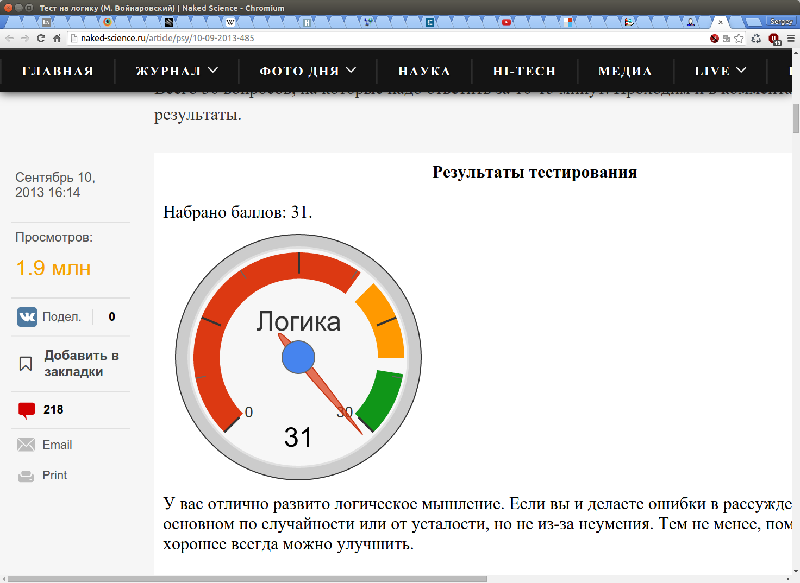The image size is (800, 583).
Task: Open the Chromium hamburger menu
Action: (x=791, y=38)
